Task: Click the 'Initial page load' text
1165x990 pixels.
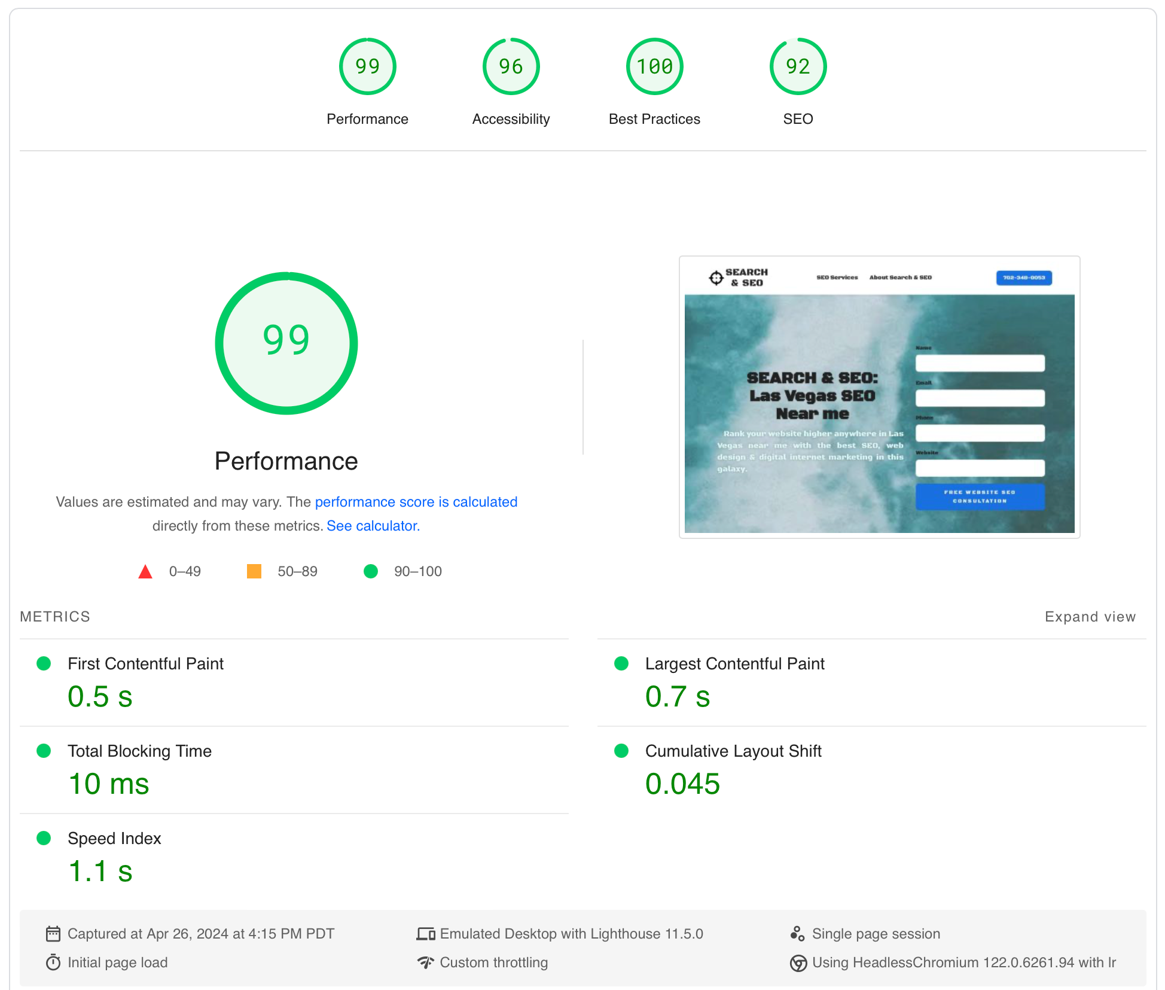Action: pyautogui.click(x=117, y=962)
